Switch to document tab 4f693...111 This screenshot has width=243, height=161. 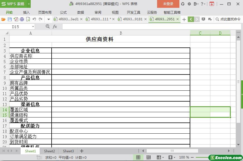click(x=98, y=19)
